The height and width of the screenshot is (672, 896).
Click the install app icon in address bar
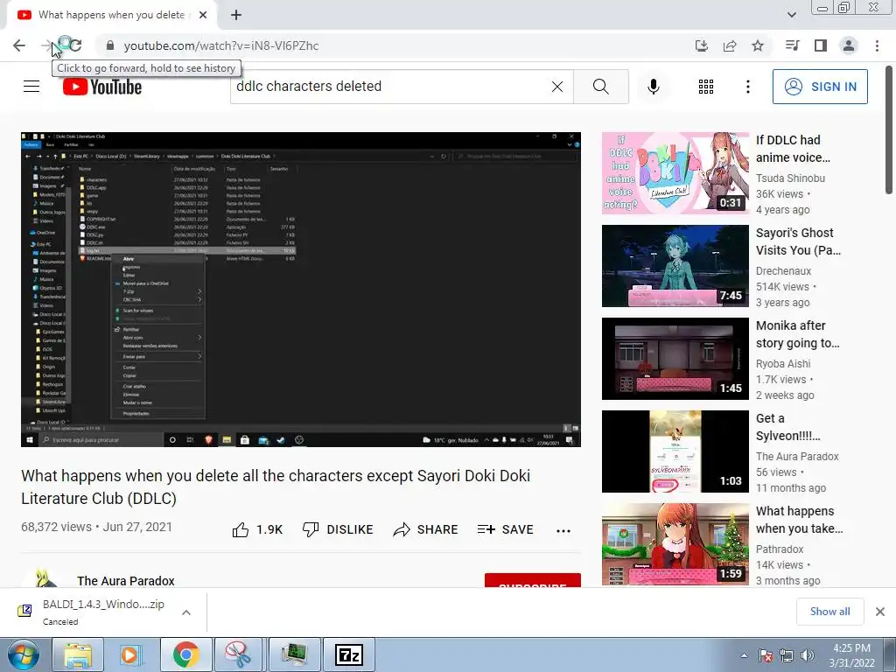pos(702,45)
